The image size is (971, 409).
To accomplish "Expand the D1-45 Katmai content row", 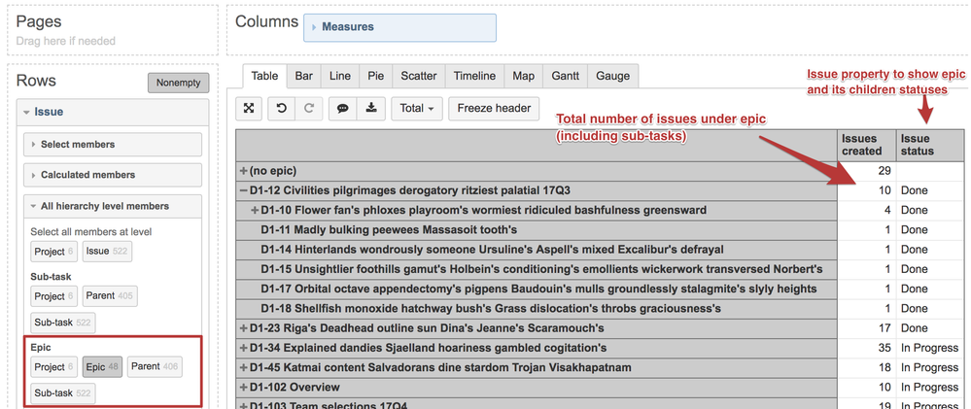I will pos(244,367).
